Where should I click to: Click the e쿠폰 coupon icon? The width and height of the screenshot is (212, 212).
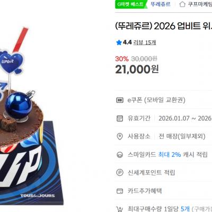pos(120,100)
